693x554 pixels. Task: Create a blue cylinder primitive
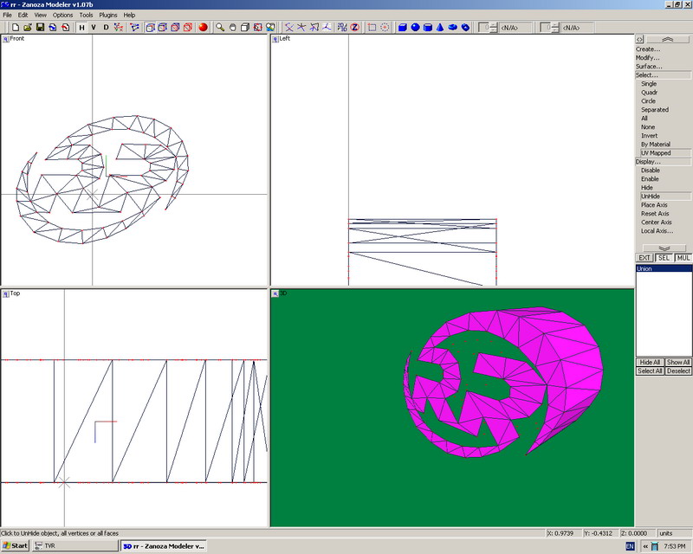428,28
